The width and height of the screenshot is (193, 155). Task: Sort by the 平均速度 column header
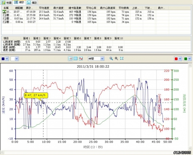44,8
